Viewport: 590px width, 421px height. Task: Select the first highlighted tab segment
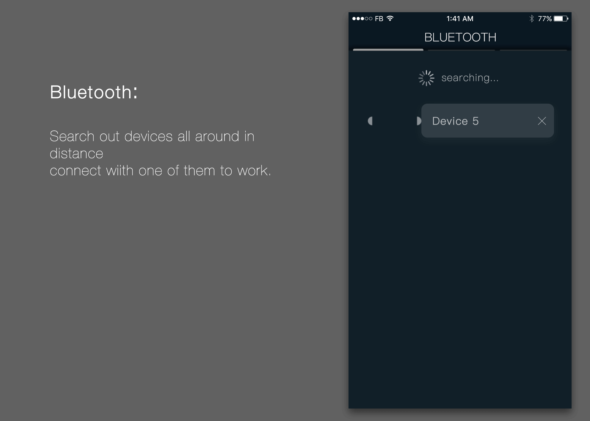point(388,50)
